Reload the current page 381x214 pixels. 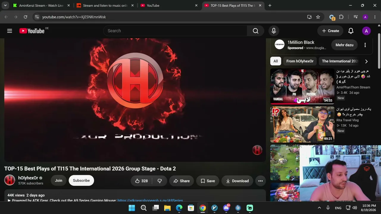click(26, 17)
